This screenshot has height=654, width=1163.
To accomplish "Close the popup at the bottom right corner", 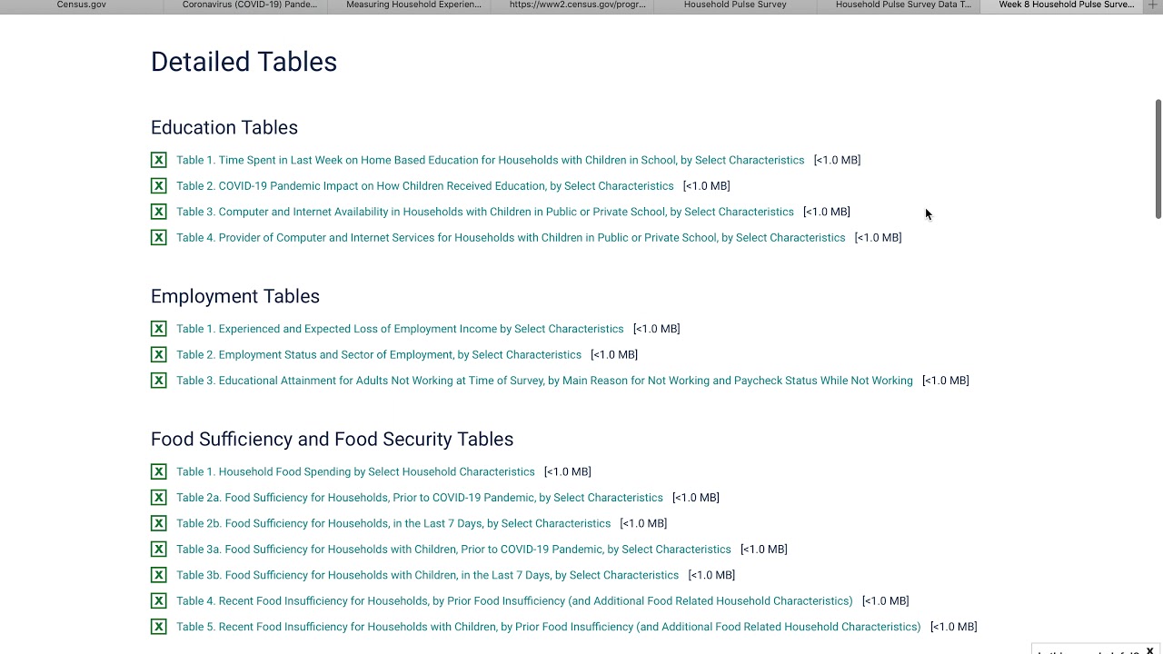I will [x=1149, y=650].
